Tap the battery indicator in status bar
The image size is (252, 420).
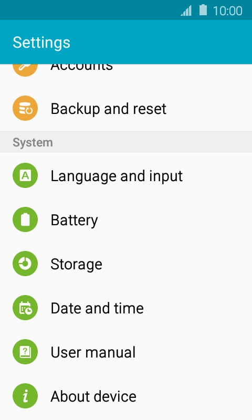(x=203, y=10)
